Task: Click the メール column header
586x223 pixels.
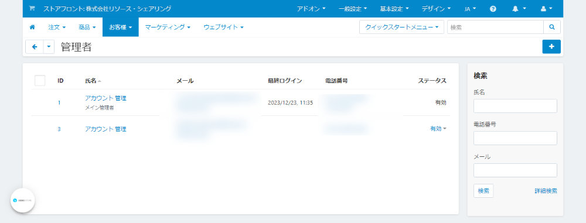Action: point(185,81)
